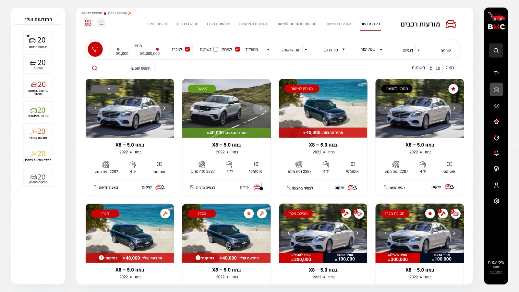
Task: Click hammer icon on second 'מכרז' card
Action: (x=262, y=213)
